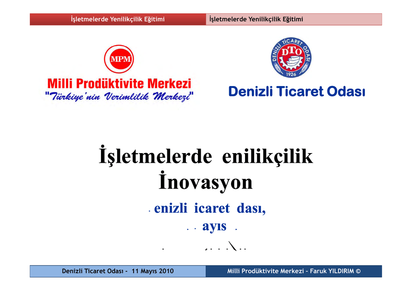Click the DTO 1926 emblem logo
This screenshot has height=291, width=412.
coord(291,57)
